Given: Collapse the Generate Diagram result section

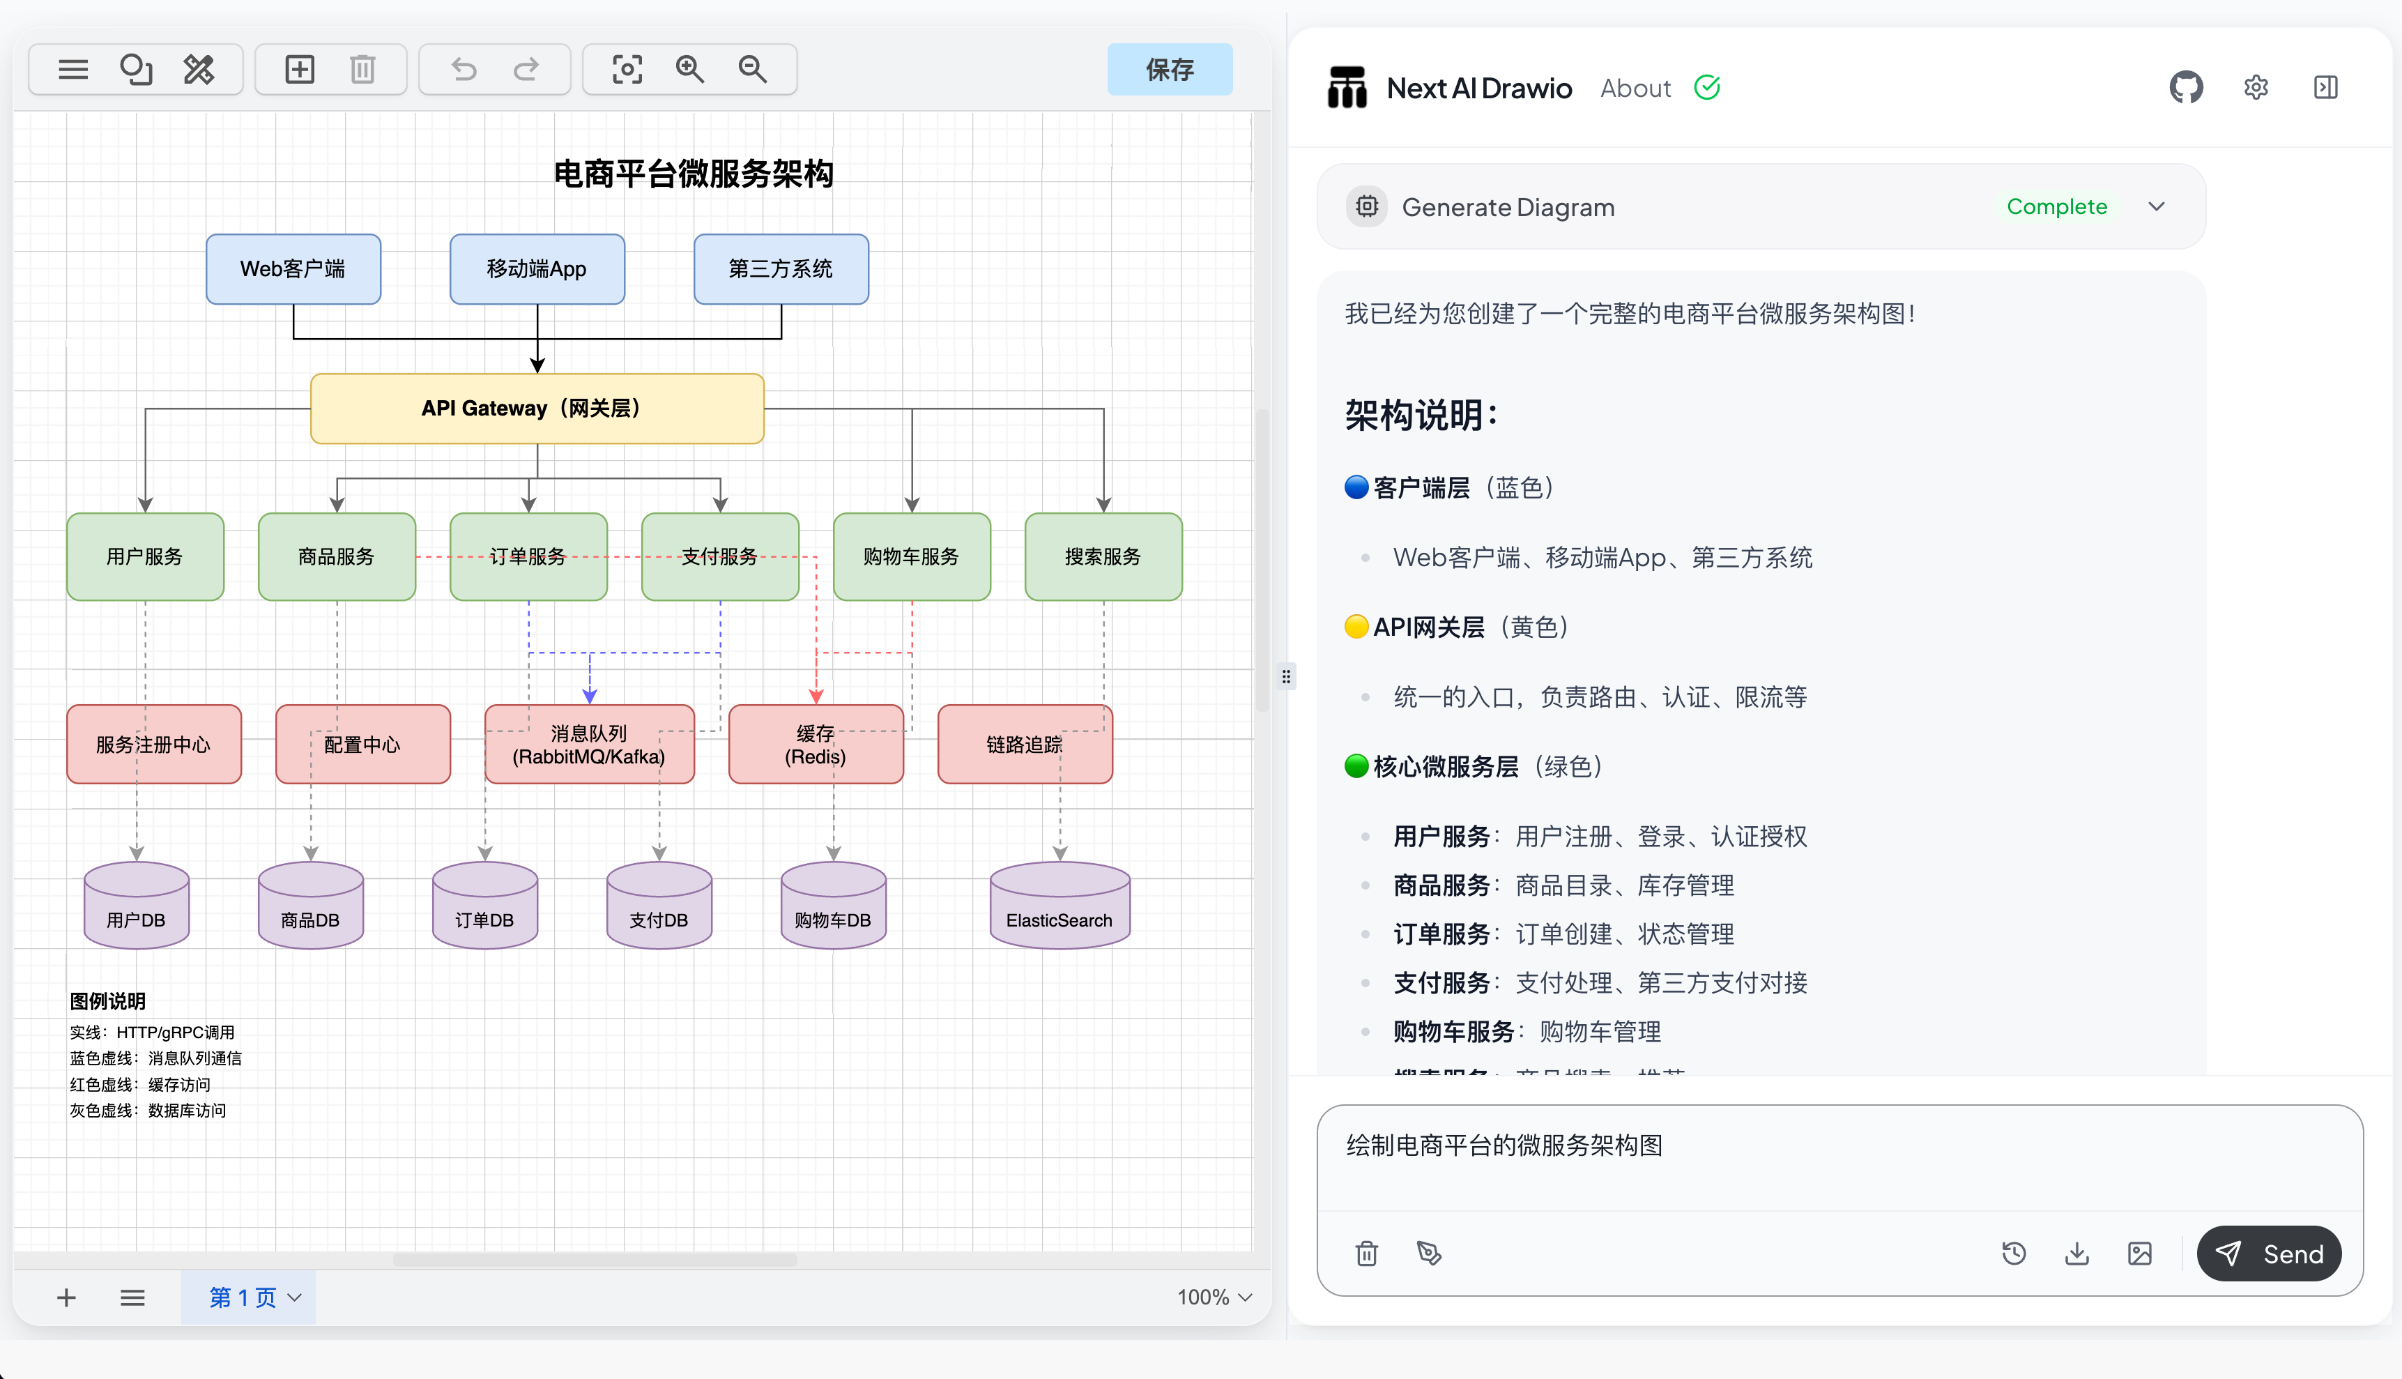Looking at the screenshot, I should [2156, 206].
